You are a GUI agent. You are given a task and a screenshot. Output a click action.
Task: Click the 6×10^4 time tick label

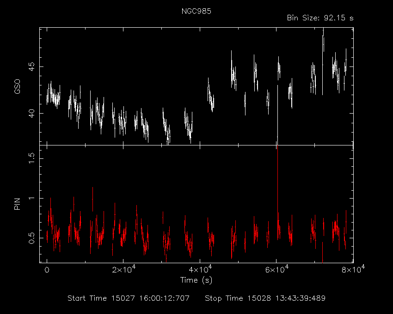tap(276, 269)
